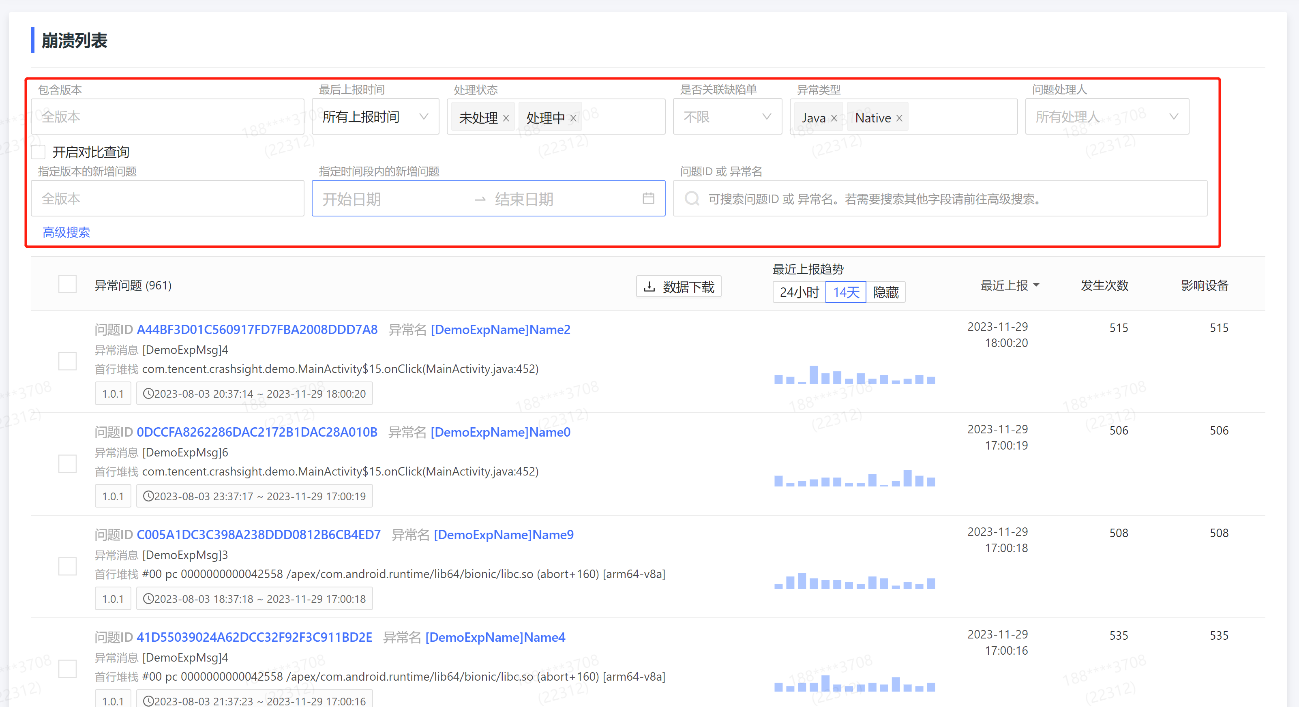This screenshot has width=1299, height=707.
Task: Remove the Native exception type tag
Action: tap(898, 118)
